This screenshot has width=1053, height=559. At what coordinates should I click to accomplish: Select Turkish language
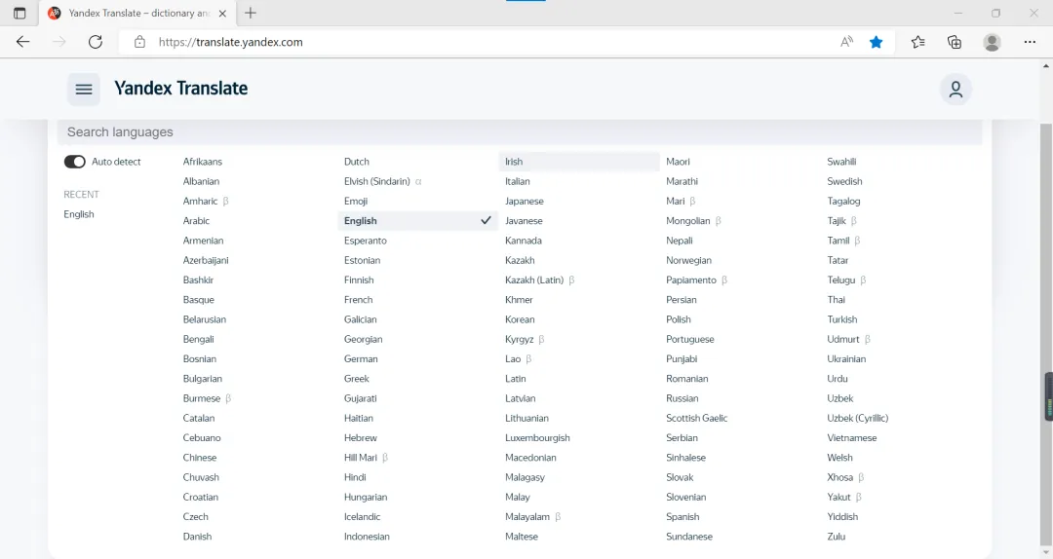tap(842, 319)
